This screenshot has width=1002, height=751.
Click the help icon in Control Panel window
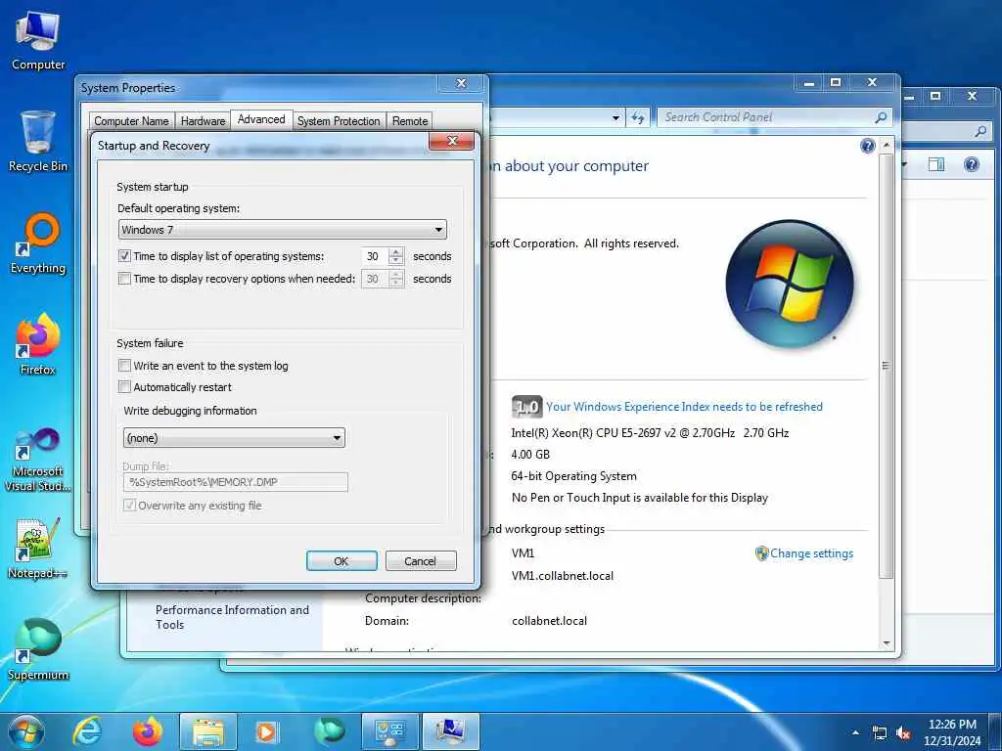[867, 147]
